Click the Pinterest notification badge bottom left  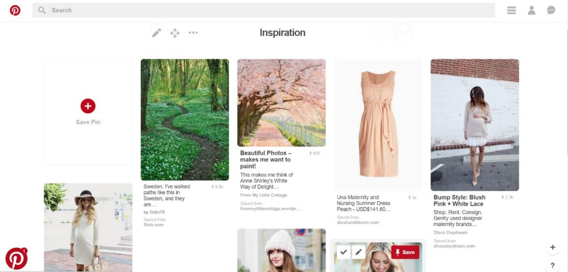click(16, 258)
